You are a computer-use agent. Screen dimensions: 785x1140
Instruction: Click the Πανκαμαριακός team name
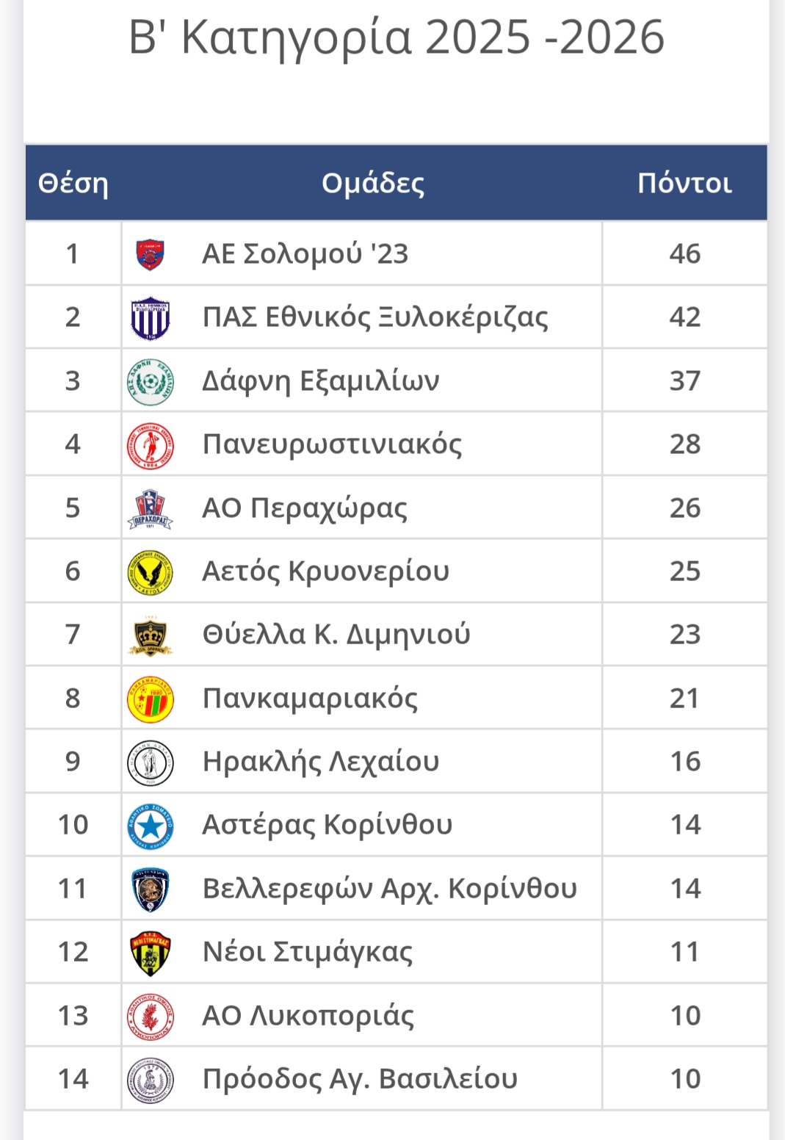(x=310, y=699)
